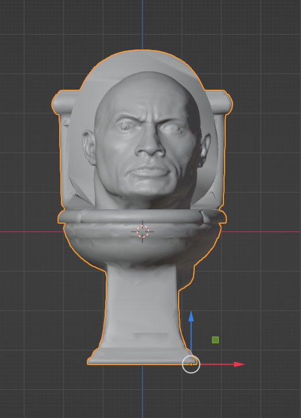
Task: Click the 3D cursor crosshair on the bowl
Action: click(142, 231)
